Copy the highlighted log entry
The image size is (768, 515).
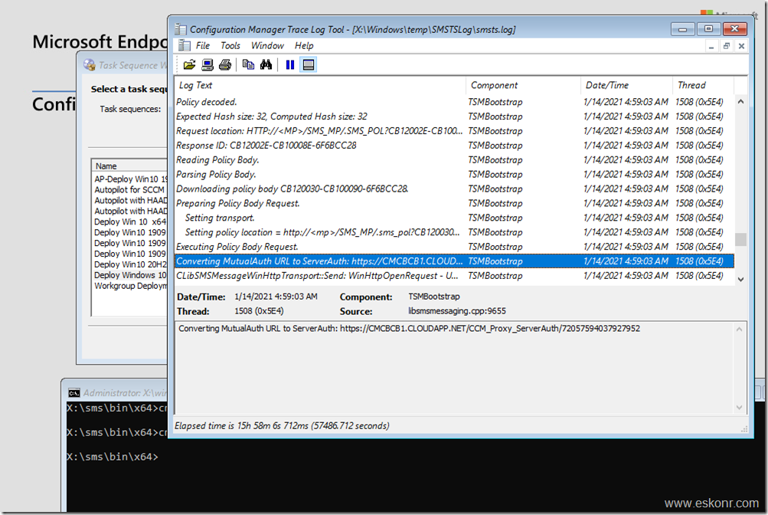pyautogui.click(x=247, y=64)
